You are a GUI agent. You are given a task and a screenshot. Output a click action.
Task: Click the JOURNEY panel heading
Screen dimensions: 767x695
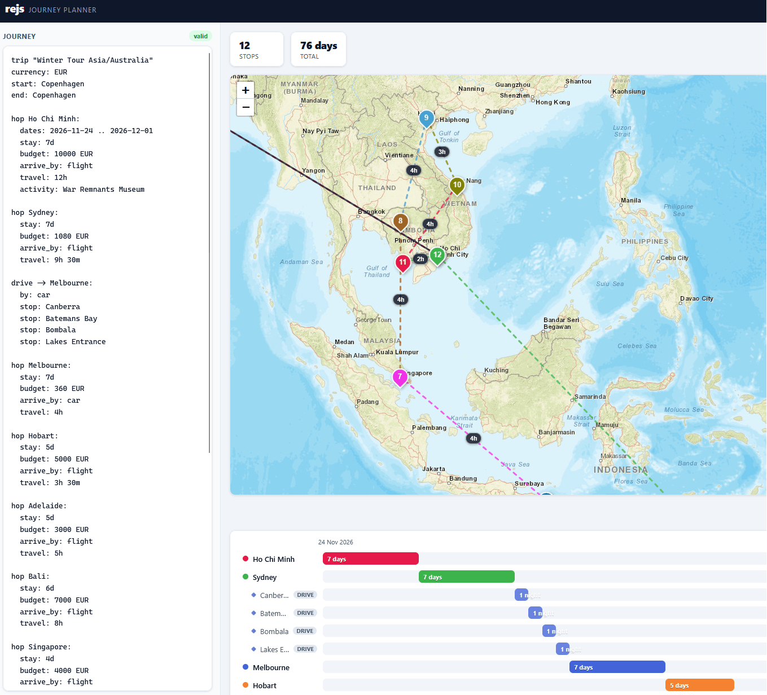pos(19,36)
